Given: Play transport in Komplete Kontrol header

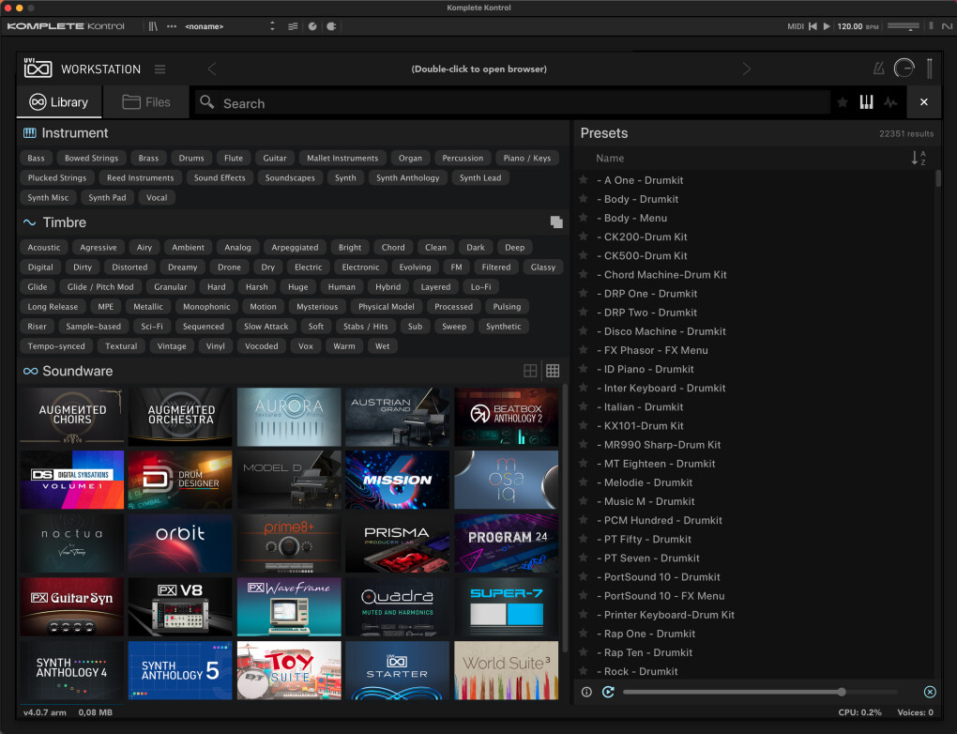Looking at the screenshot, I should click(x=827, y=26).
